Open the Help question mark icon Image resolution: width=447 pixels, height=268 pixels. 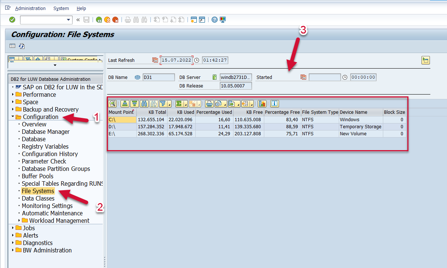click(214, 20)
